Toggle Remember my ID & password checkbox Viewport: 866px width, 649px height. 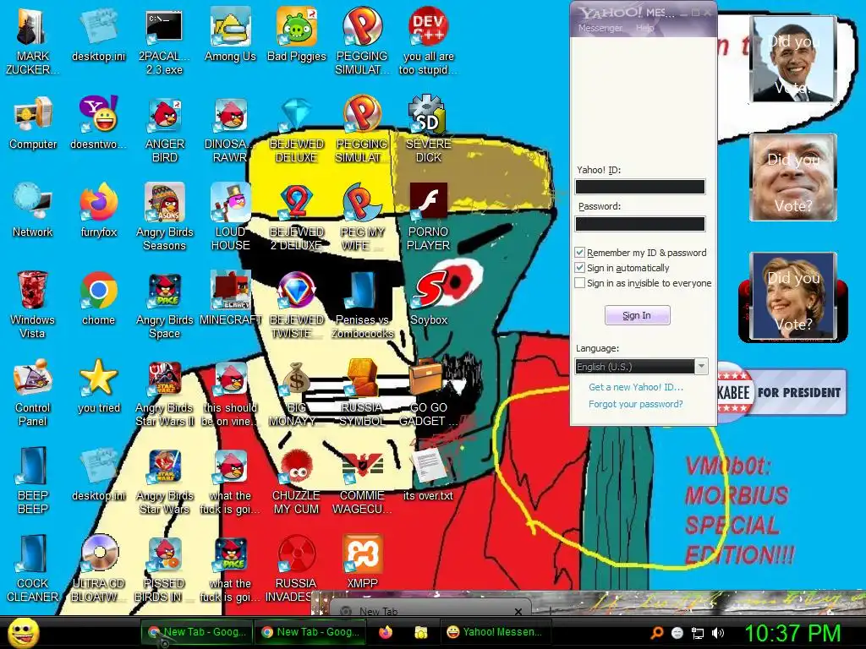(579, 253)
